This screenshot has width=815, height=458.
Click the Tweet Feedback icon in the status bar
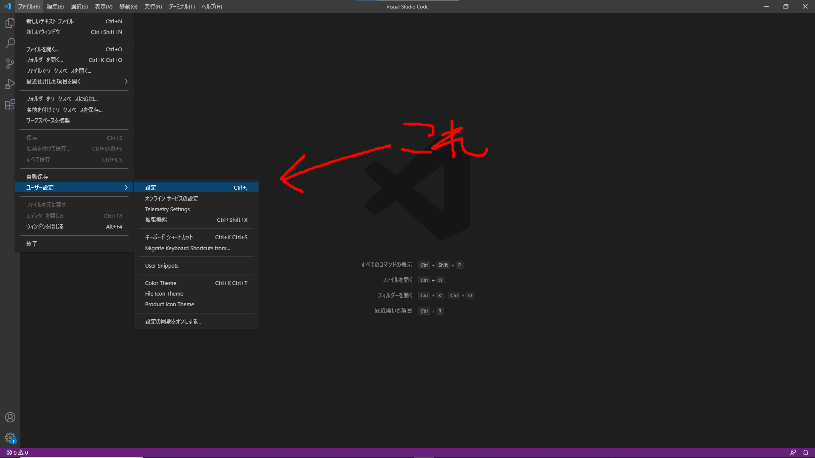coord(794,452)
